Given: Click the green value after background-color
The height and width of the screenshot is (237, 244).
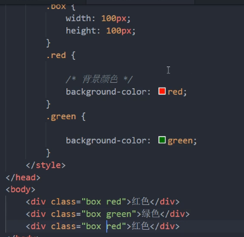Looking at the screenshot, I should pyautogui.click(x=180, y=141).
